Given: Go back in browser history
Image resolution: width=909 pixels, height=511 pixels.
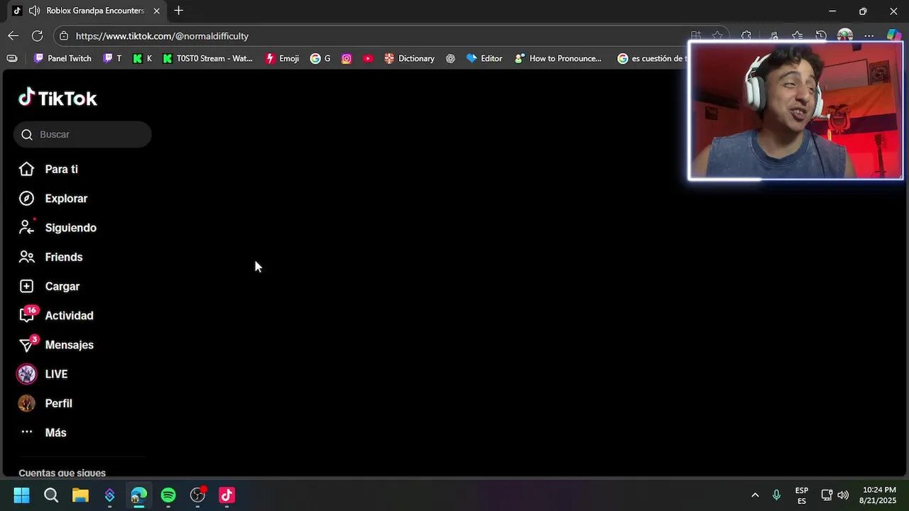Looking at the screenshot, I should (x=13, y=35).
